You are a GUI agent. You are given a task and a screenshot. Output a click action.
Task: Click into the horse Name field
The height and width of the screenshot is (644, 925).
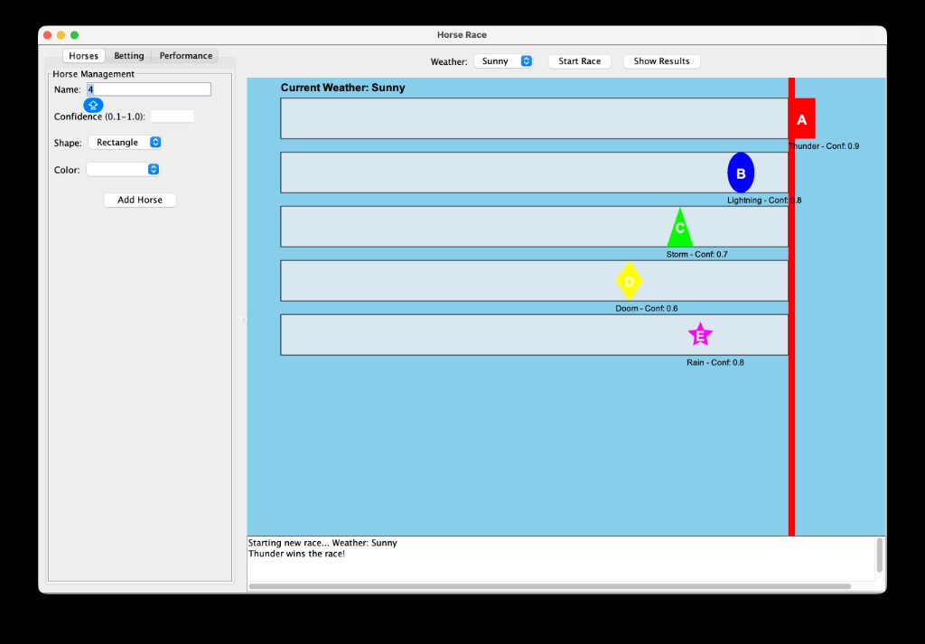click(149, 89)
